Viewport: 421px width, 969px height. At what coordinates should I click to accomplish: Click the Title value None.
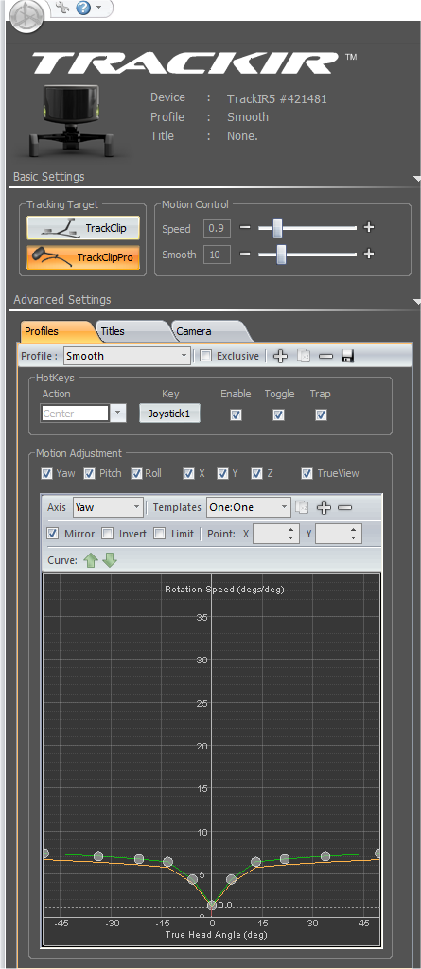tap(242, 136)
